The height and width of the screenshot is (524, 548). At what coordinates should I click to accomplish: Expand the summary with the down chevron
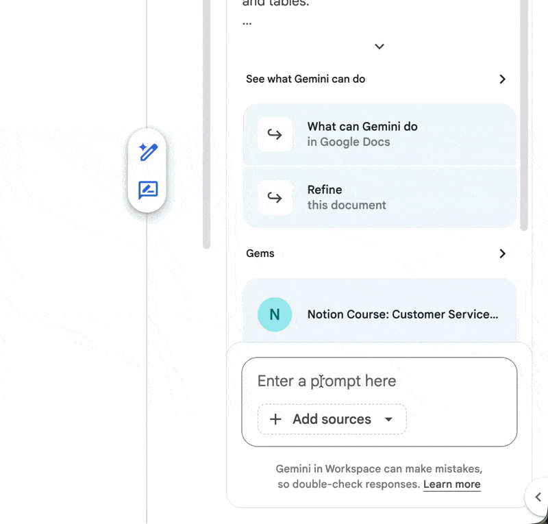379,47
